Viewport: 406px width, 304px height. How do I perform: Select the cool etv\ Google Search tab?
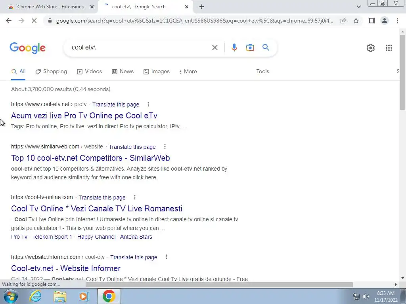click(x=145, y=7)
